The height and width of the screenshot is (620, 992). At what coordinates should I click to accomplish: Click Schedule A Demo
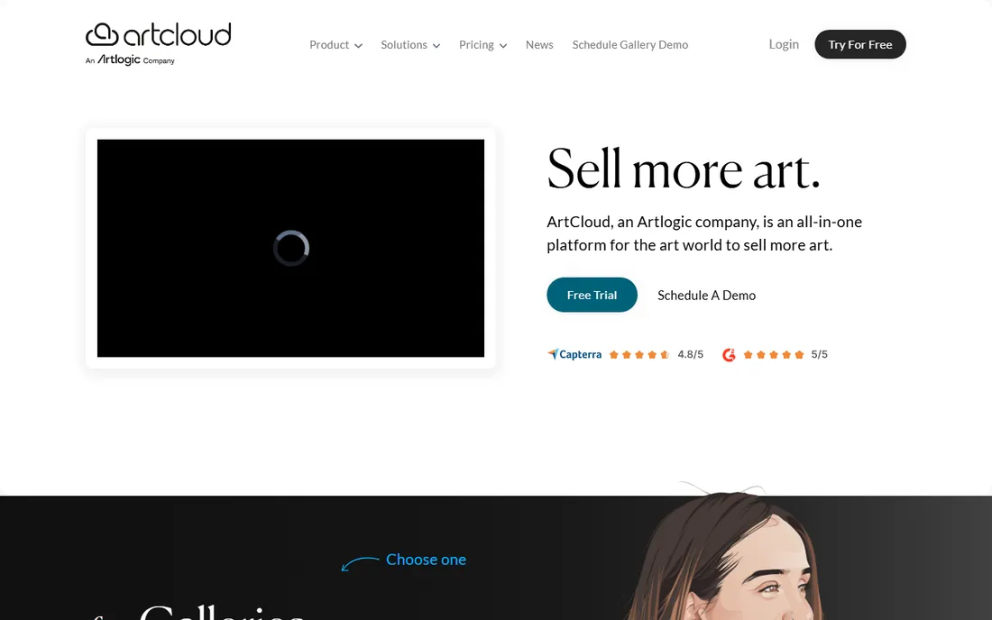pos(706,296)
